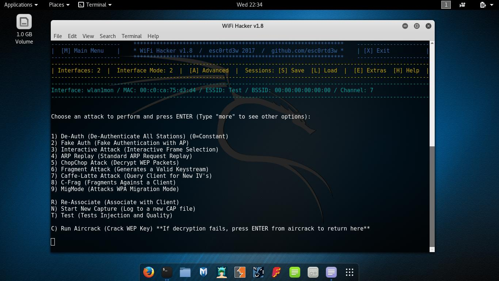The height and width of the screenshot is (281, 499).
Task: Open the green text editor dock icon
Action: [294, 272]
